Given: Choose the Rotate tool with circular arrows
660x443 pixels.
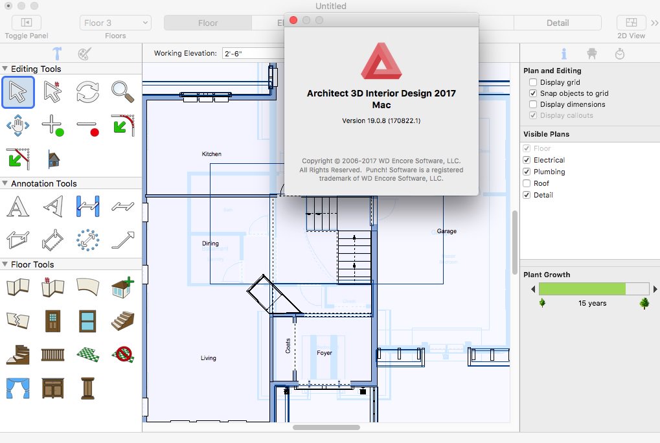Looking at the screenshot, I should (x=87, y=92).
